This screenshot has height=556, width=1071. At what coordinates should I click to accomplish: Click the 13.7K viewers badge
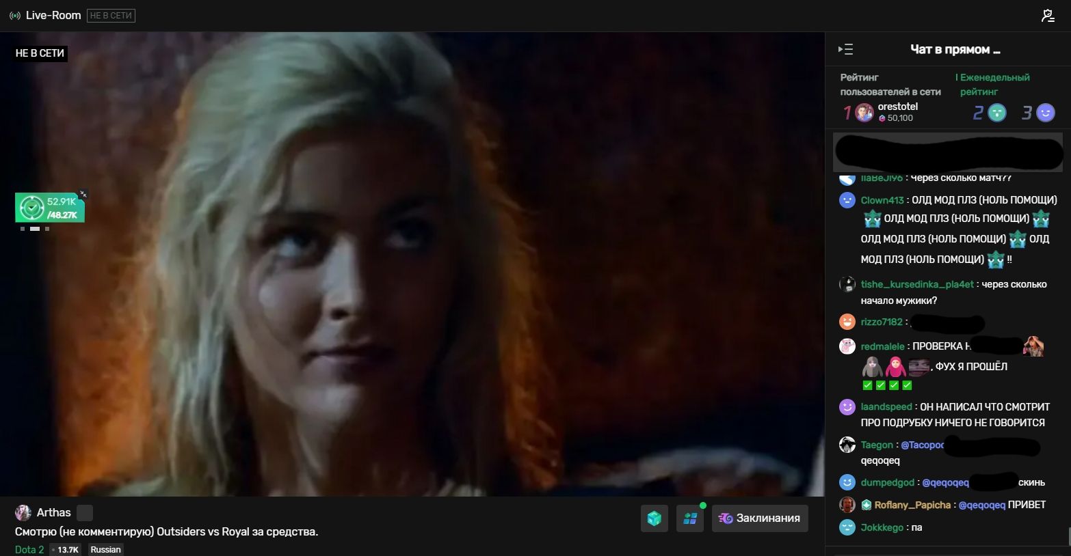pyautogui.click(x=65, y=549)
